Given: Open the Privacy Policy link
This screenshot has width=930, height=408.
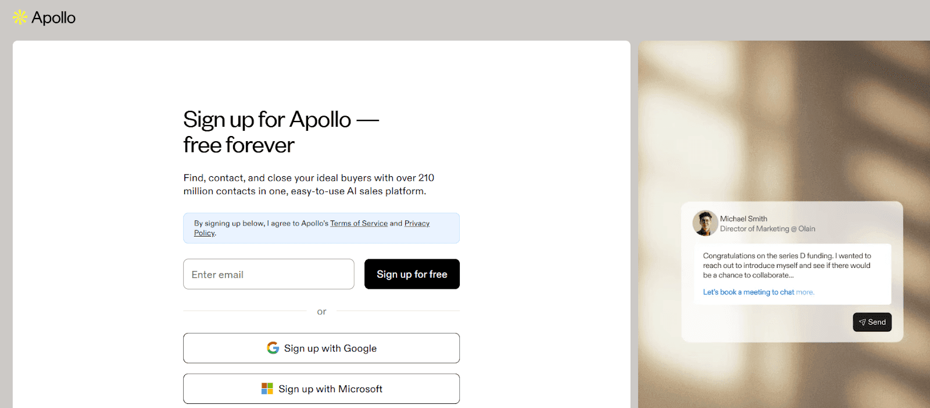Looking at the screenshot, I should (x=417, y=223).
